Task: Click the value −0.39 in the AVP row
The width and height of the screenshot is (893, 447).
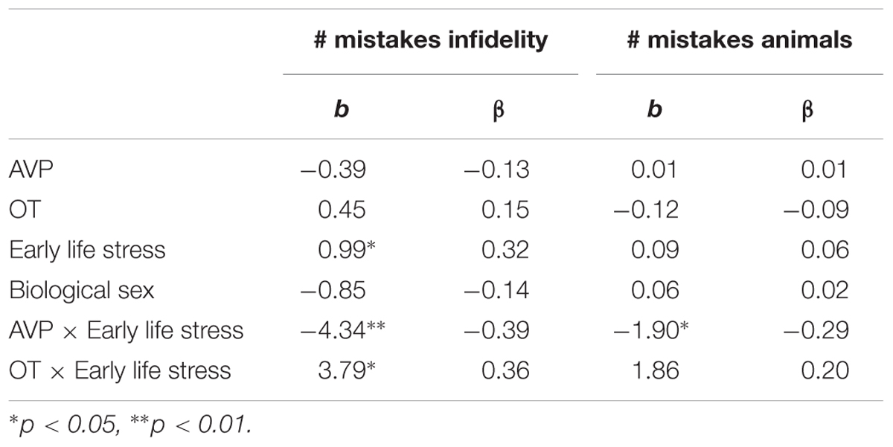Action: [x=333, y=169]
